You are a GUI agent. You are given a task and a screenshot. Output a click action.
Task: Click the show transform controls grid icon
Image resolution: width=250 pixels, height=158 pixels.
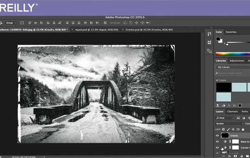22,23
